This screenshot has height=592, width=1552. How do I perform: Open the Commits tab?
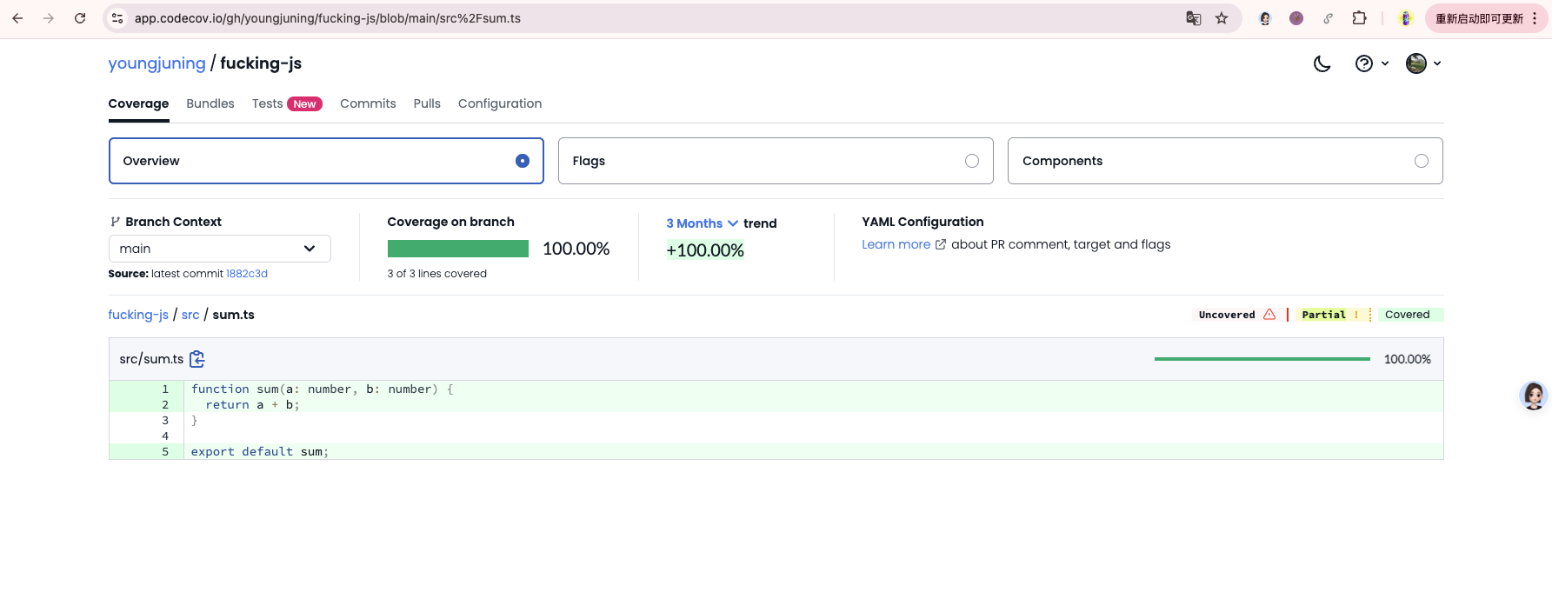click(x=368, y=103)
